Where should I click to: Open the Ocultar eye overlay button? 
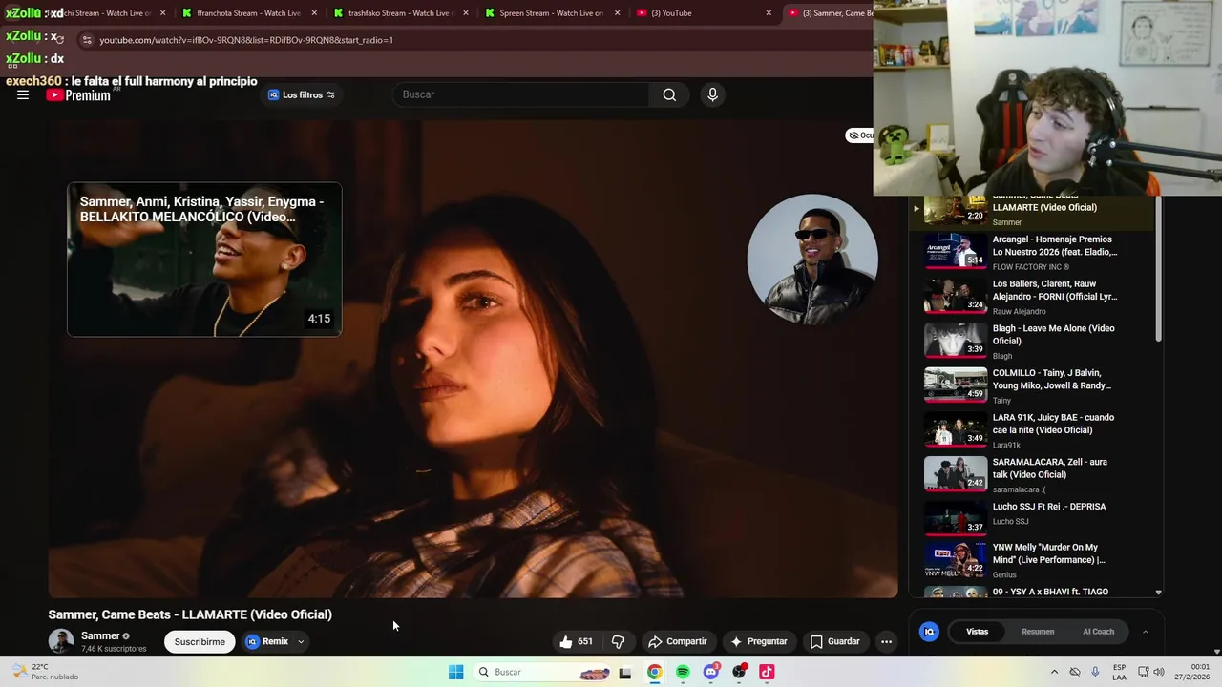860,135
